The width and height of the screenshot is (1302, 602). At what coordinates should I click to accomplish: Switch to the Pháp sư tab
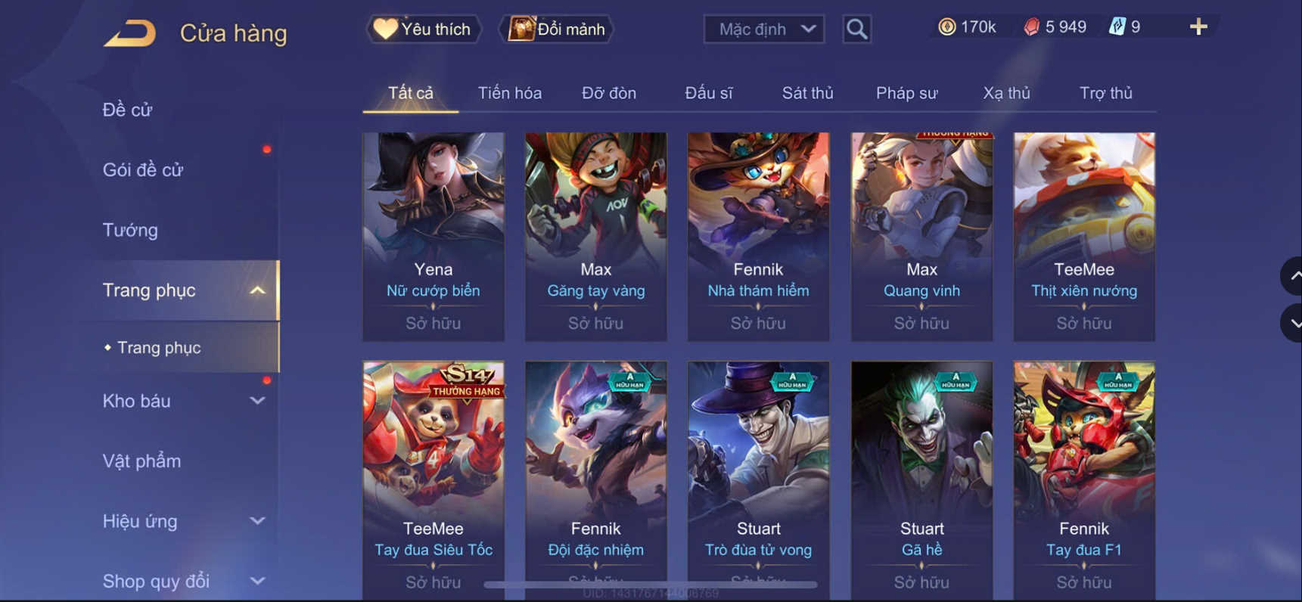pyautogui.click(x=906, y=93)
